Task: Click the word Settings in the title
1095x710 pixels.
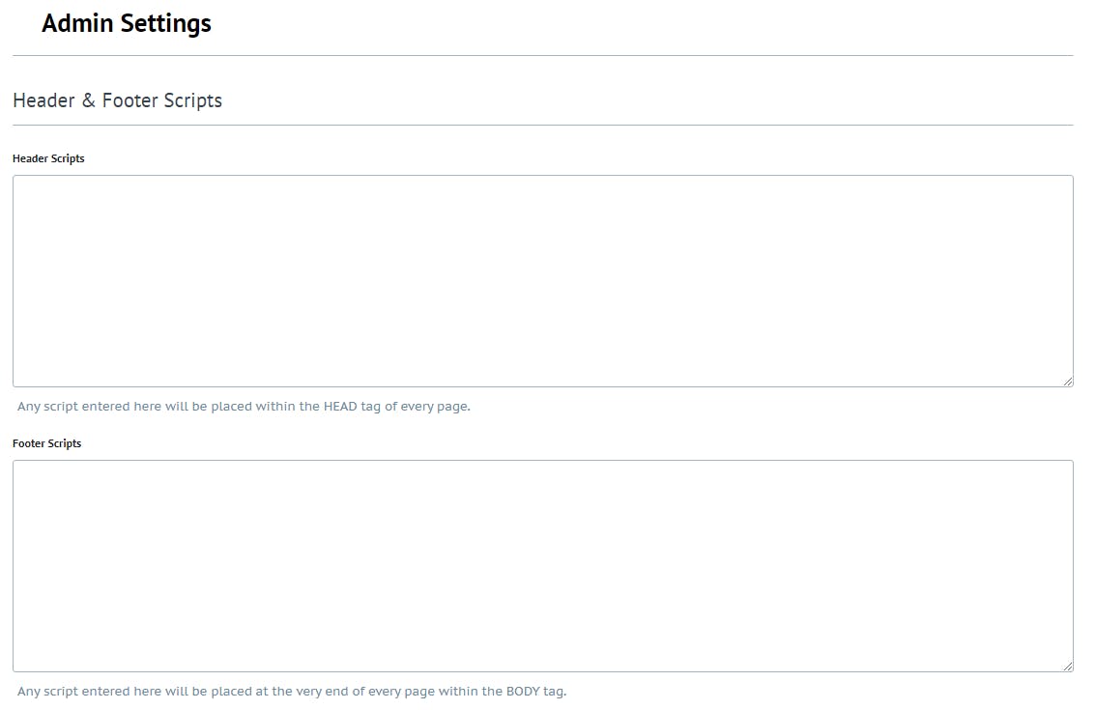Action: (x=165, y=24)
